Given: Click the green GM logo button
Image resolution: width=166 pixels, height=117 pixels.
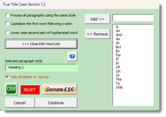Looking at the screenshot, I should tap(11, 89).
